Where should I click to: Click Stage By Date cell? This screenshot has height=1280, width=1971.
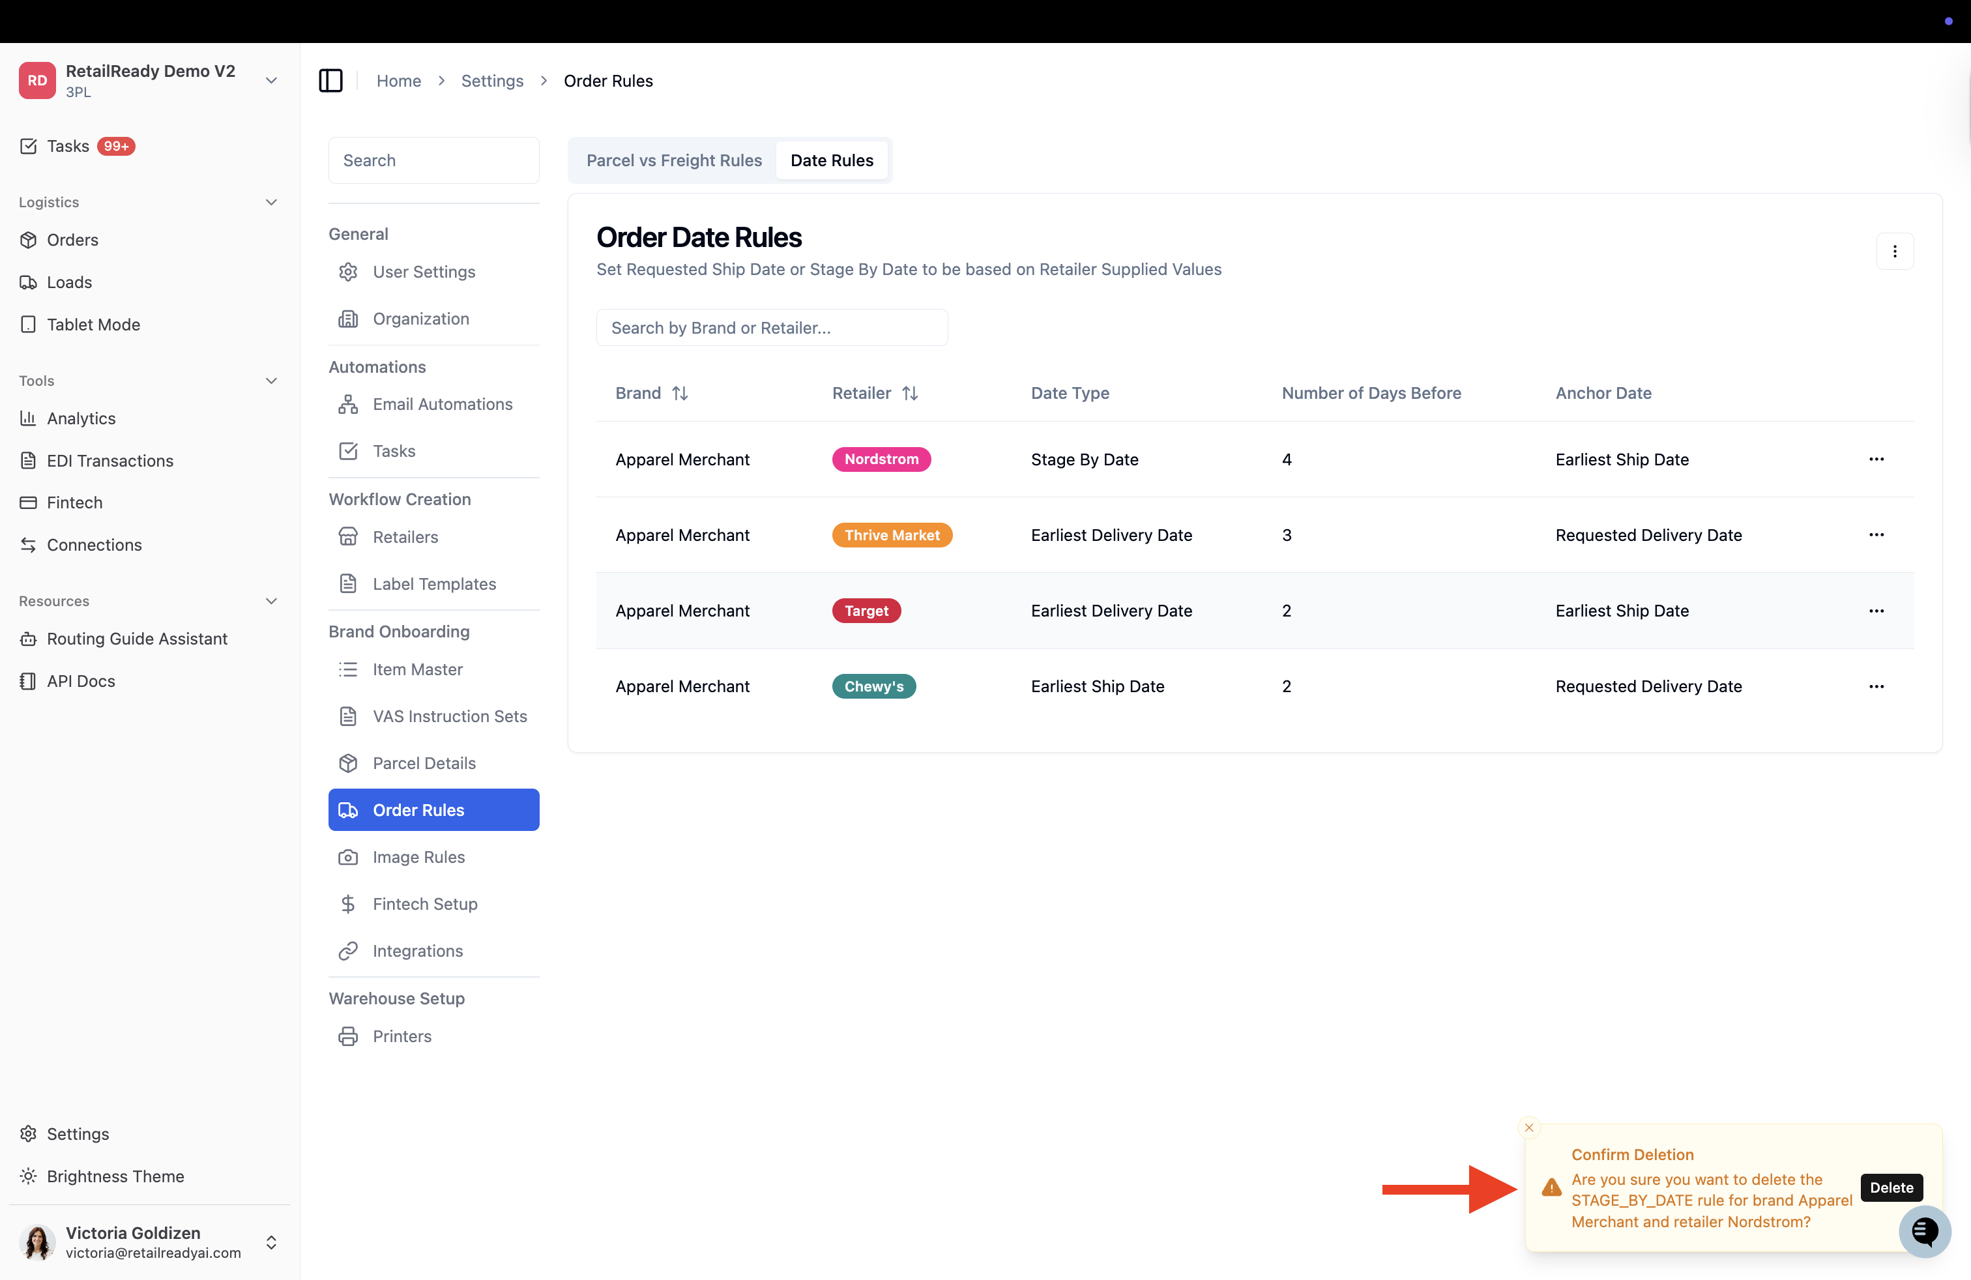[1084, 459]
